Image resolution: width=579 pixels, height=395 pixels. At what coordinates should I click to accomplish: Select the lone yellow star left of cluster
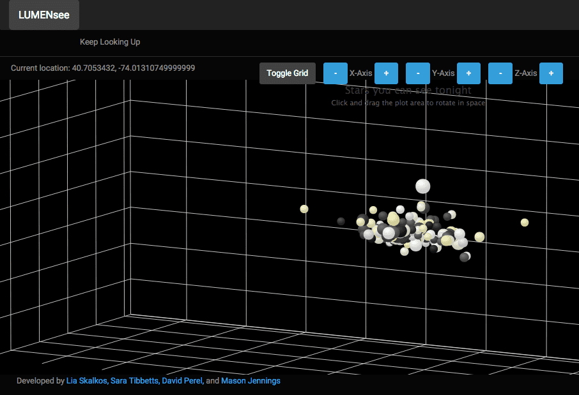click(304, 209)
